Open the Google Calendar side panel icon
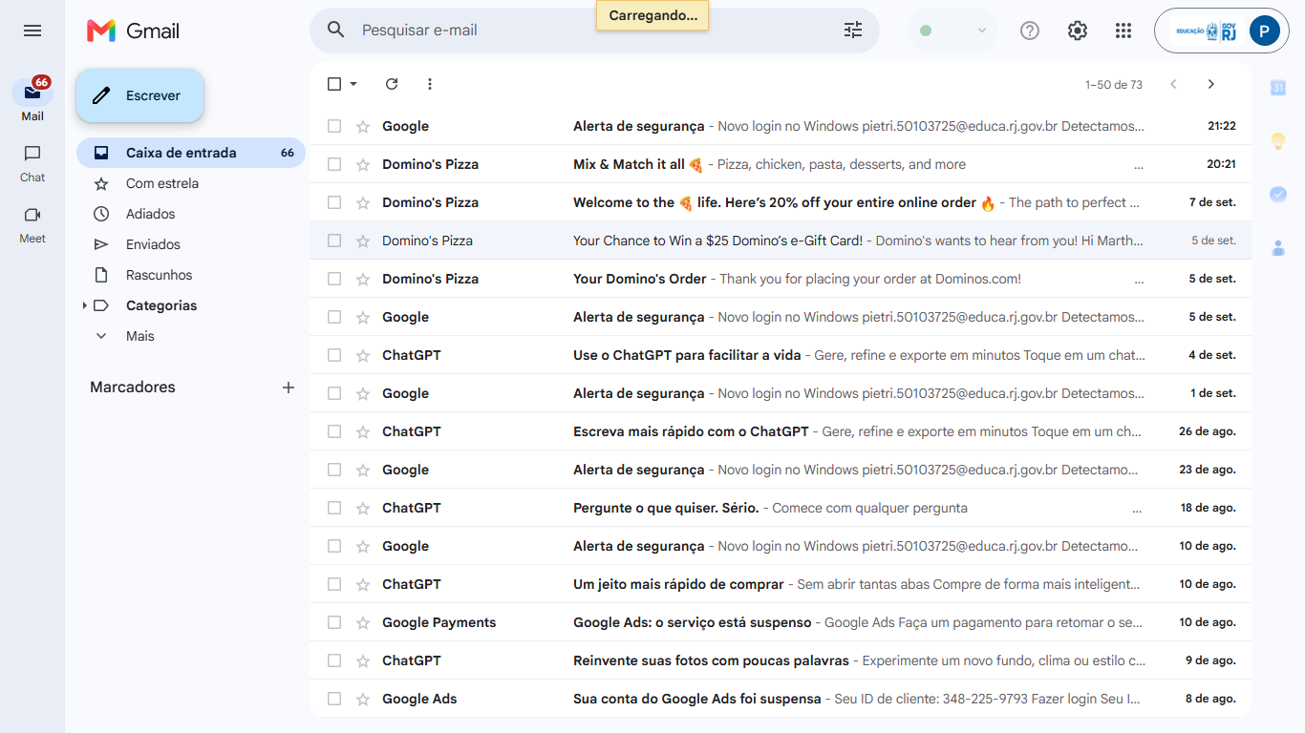Image resolution: width=1305 pixels, height=733 pixels. 1278,88
